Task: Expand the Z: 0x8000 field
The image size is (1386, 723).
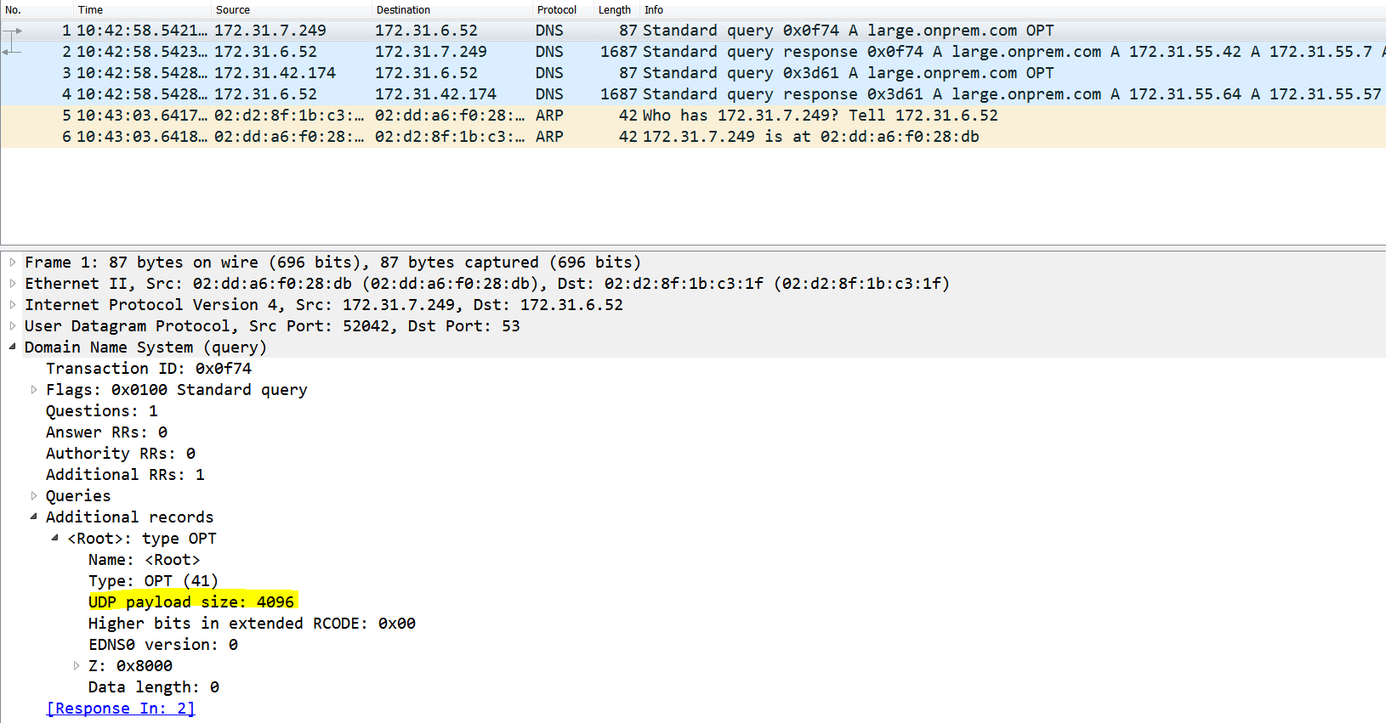Action: point(77,666)
